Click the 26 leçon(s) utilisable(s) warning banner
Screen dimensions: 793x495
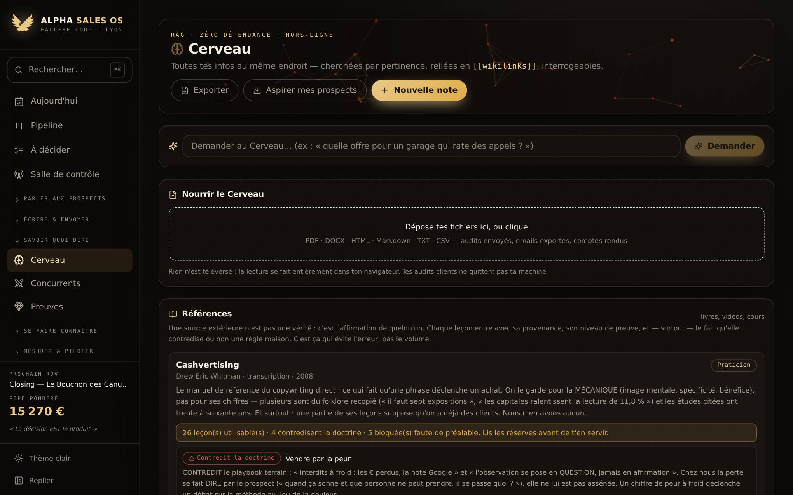[x=466, y=433]
